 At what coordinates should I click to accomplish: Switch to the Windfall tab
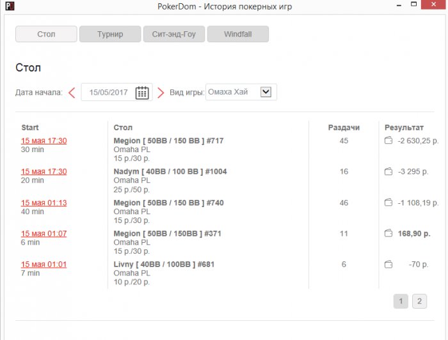tap(237, 34)
